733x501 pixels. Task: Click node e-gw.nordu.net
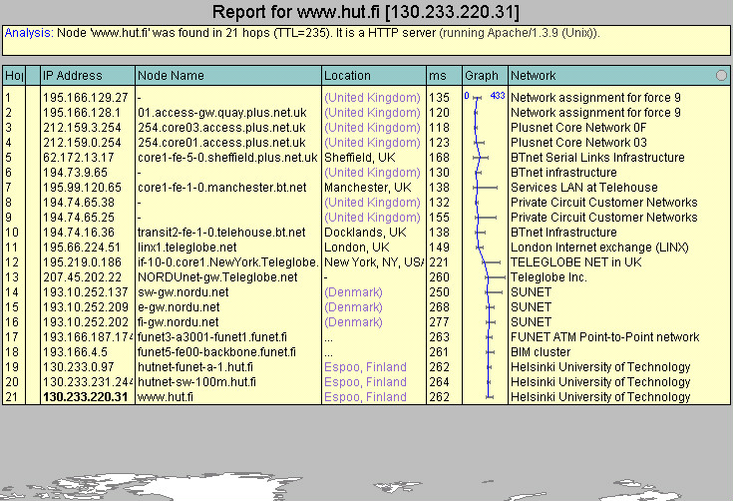179,306
